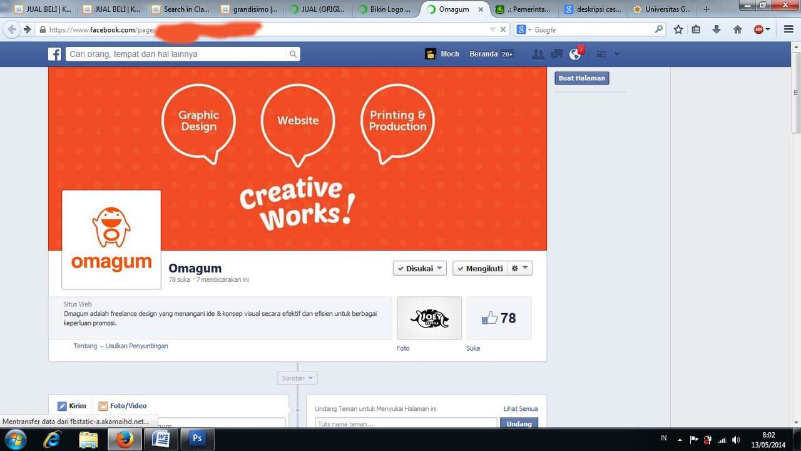The image size is (801, 451).
Task: Switch to the Search in Cla... tab
Action: pos(180,9)
